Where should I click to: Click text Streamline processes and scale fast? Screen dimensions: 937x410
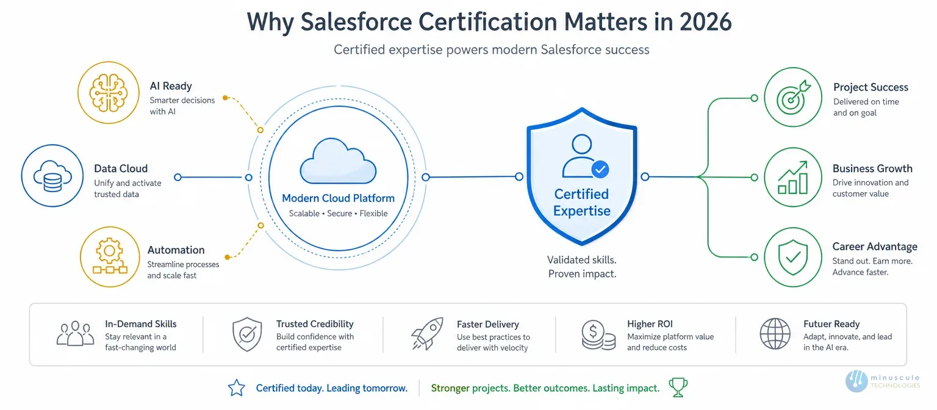pos(183,270)
